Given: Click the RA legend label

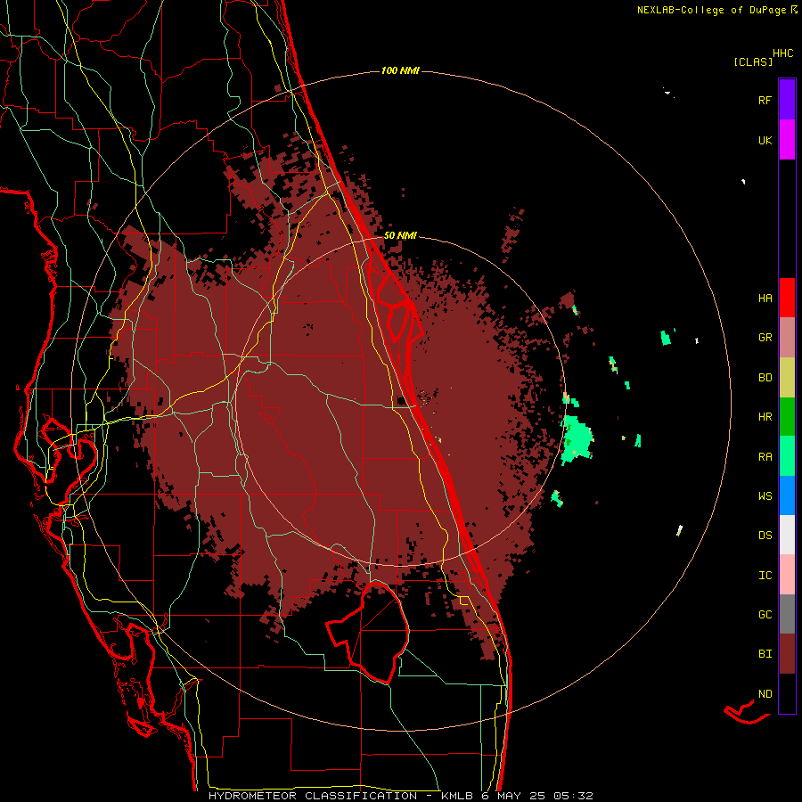Looking at the screenshot, I should [x=765, y=457].
